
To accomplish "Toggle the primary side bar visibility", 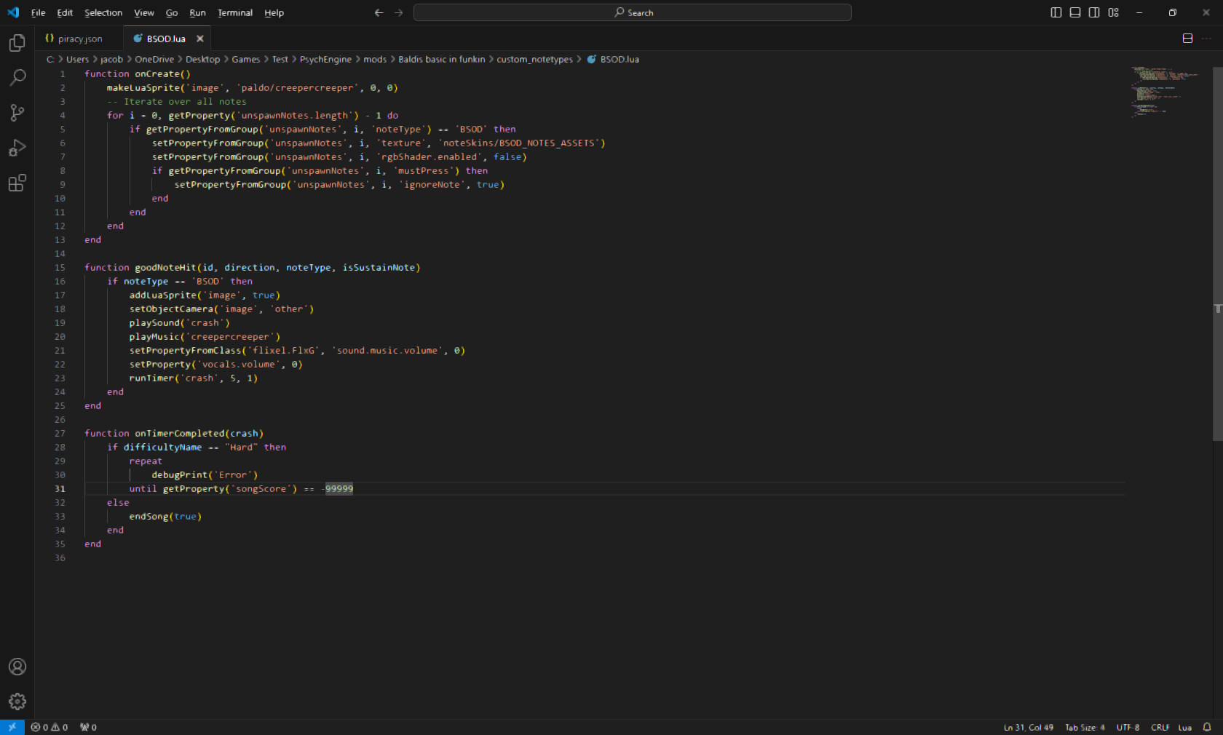I will point(1056,12).
